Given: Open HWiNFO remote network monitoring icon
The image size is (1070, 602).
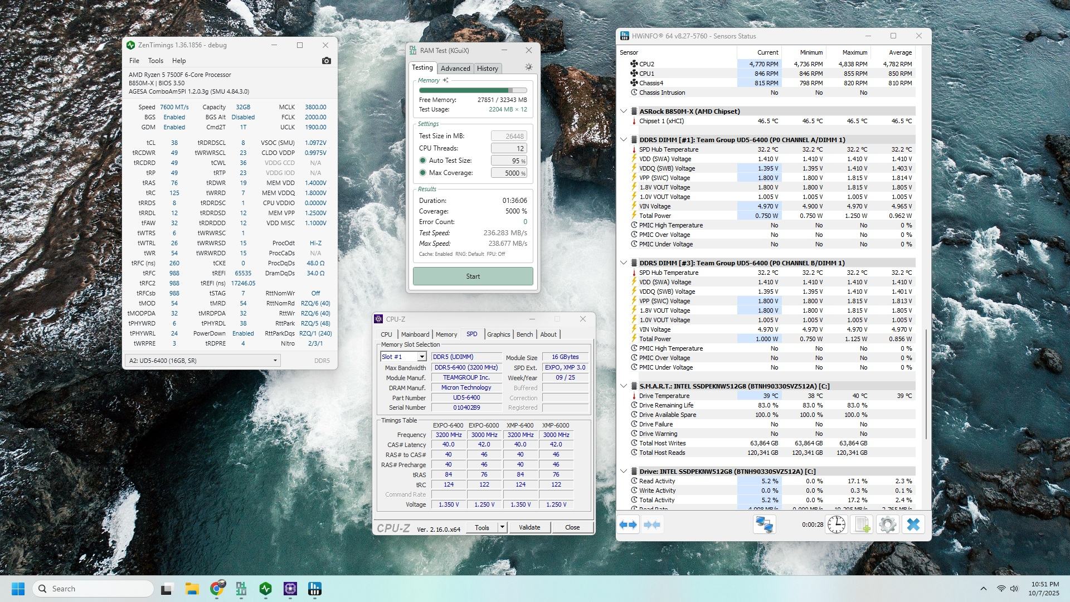Looking at the screenshot, I should [764, 525].
